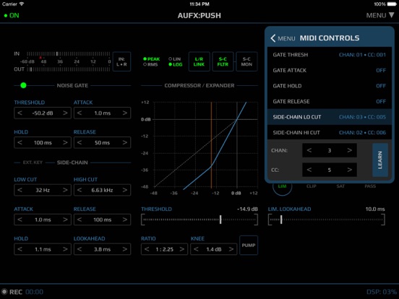This screenshot has width=399, height=299.
Task: Increase noise gate THRESHOLD value
Action: click(65, 113)
